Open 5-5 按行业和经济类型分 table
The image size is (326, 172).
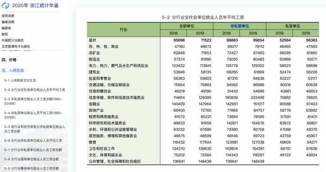(34, 129)
